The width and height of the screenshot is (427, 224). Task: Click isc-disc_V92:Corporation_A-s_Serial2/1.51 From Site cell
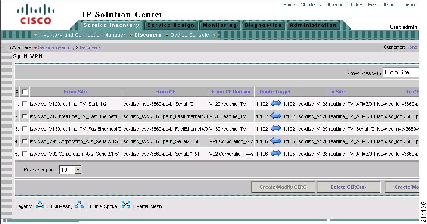(x=75, y=154)
